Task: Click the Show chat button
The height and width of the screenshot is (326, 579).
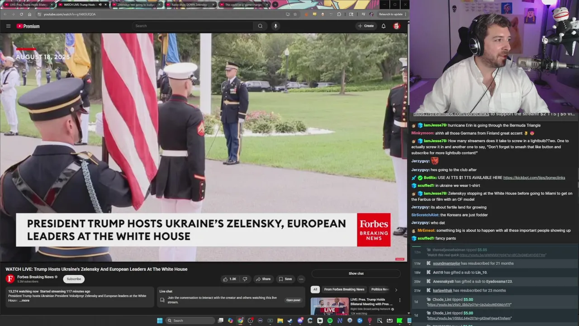Action: click(x=356, y=273)
